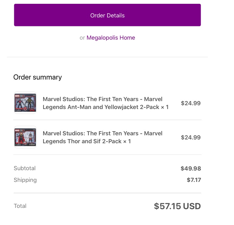The image size is (234, 225).
Task: Click the $49.98 subtotal amount
Action: [x=191, y=169]
